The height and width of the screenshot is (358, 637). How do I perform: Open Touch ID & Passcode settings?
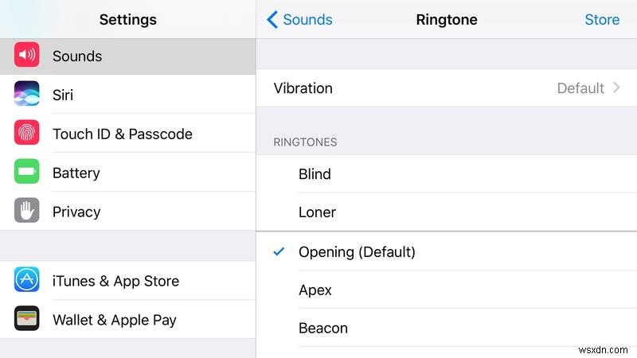[123, 134]
